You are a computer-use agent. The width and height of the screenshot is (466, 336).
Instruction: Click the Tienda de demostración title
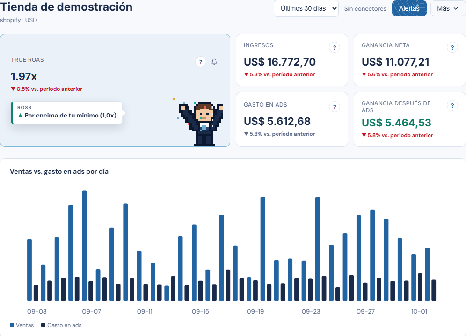[x=66, y=7]
